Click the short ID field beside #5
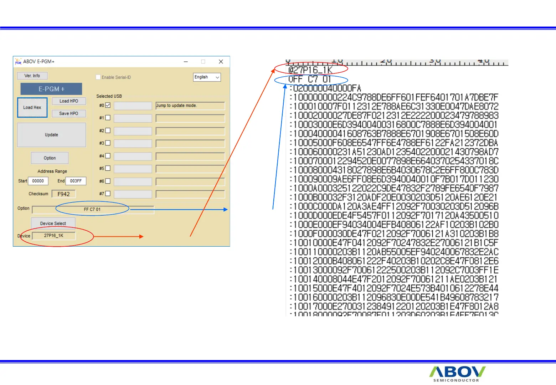556x385 pixels. point(133,169)
